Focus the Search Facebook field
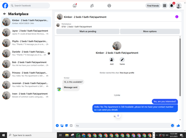186x138 pixels. click(30, 6)
